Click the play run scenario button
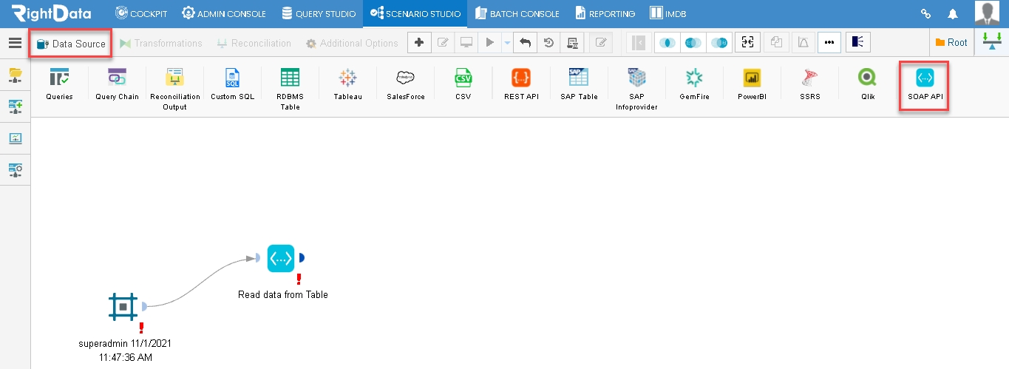The height and width of the screenshot is (369, 1009). pos(489,43)
